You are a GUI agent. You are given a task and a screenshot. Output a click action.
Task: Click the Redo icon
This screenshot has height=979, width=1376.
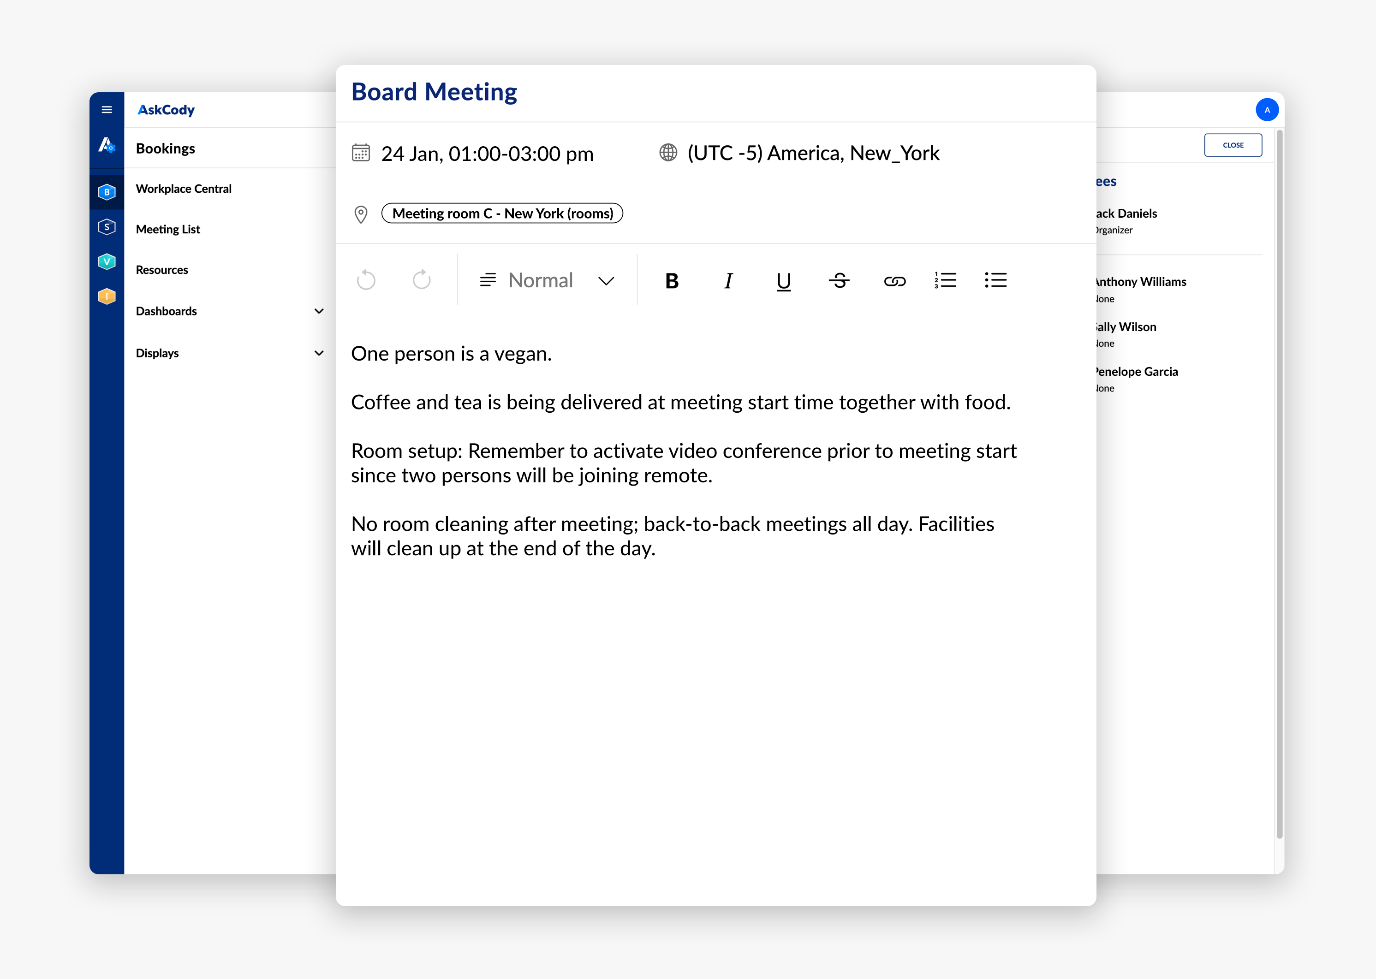click(x=422, y=281)
